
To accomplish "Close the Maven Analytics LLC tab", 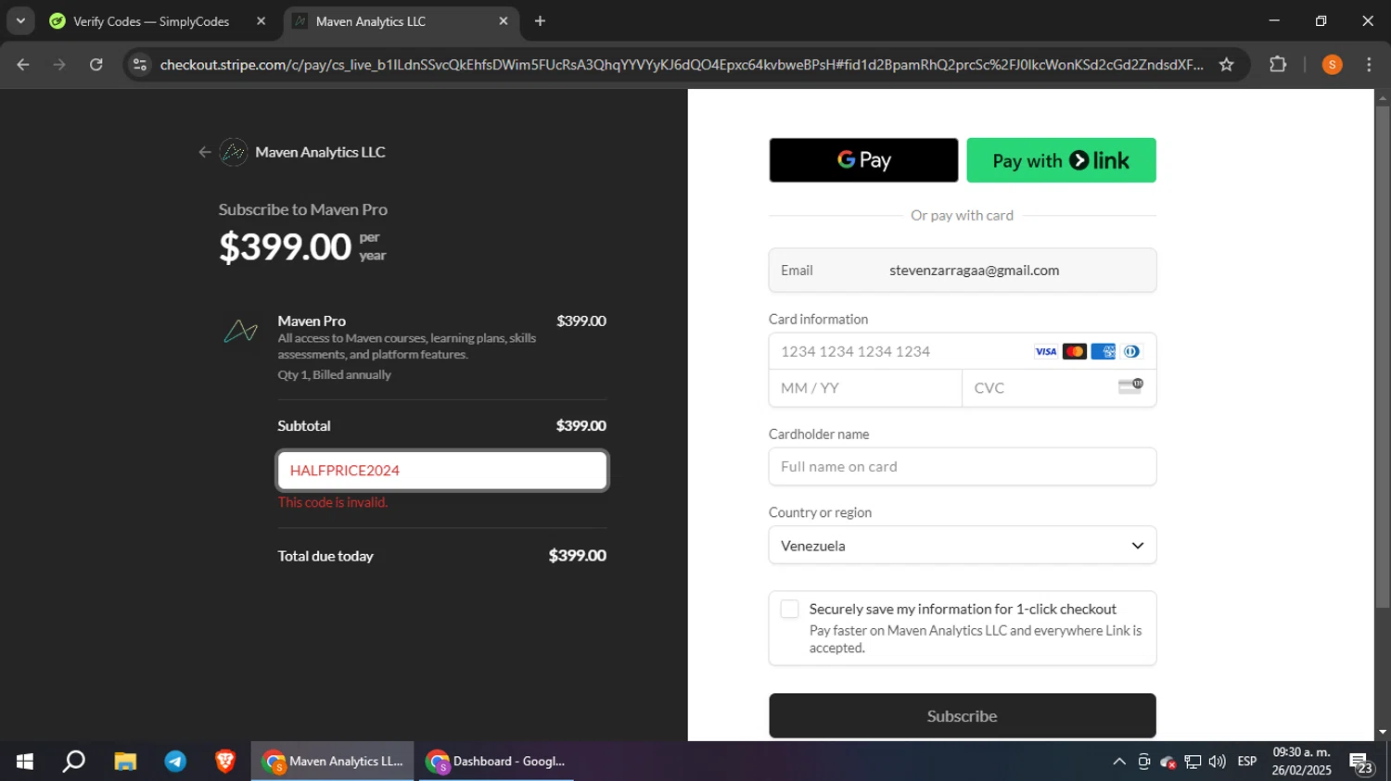I will coord(504,21).
